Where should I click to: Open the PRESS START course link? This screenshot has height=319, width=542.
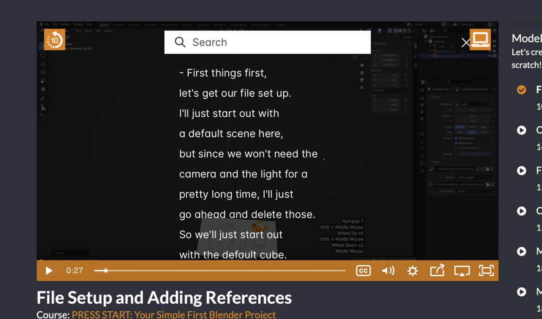click(x=174, y=314)
